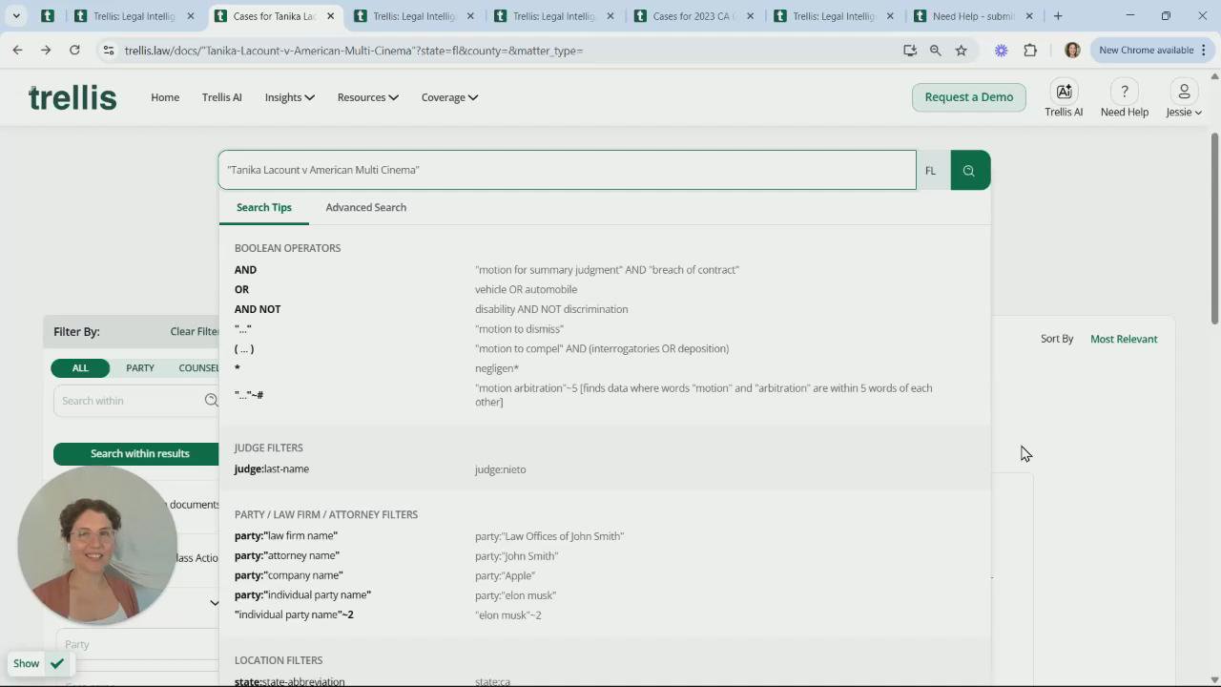Expand the Insights menu
The width and height of the screenshot is (1221, 687).
click(x=290, y=97)
